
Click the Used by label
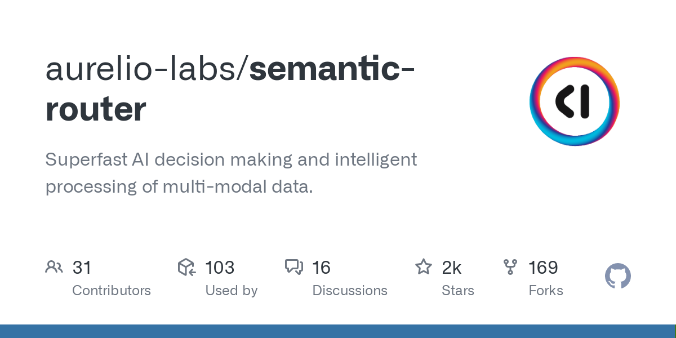coord(231,291)
